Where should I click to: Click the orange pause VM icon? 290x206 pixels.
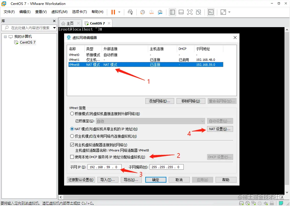point(113,12)
